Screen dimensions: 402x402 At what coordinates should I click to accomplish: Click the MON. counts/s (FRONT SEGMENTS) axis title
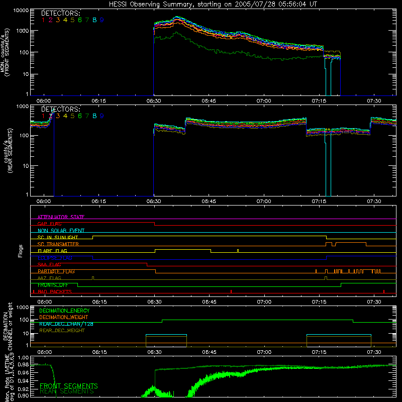(5, 52)
